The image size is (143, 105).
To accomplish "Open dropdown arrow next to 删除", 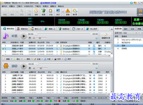I will 32,59.
